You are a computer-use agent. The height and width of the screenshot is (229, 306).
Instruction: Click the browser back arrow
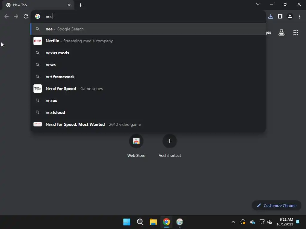click(7, 17)
